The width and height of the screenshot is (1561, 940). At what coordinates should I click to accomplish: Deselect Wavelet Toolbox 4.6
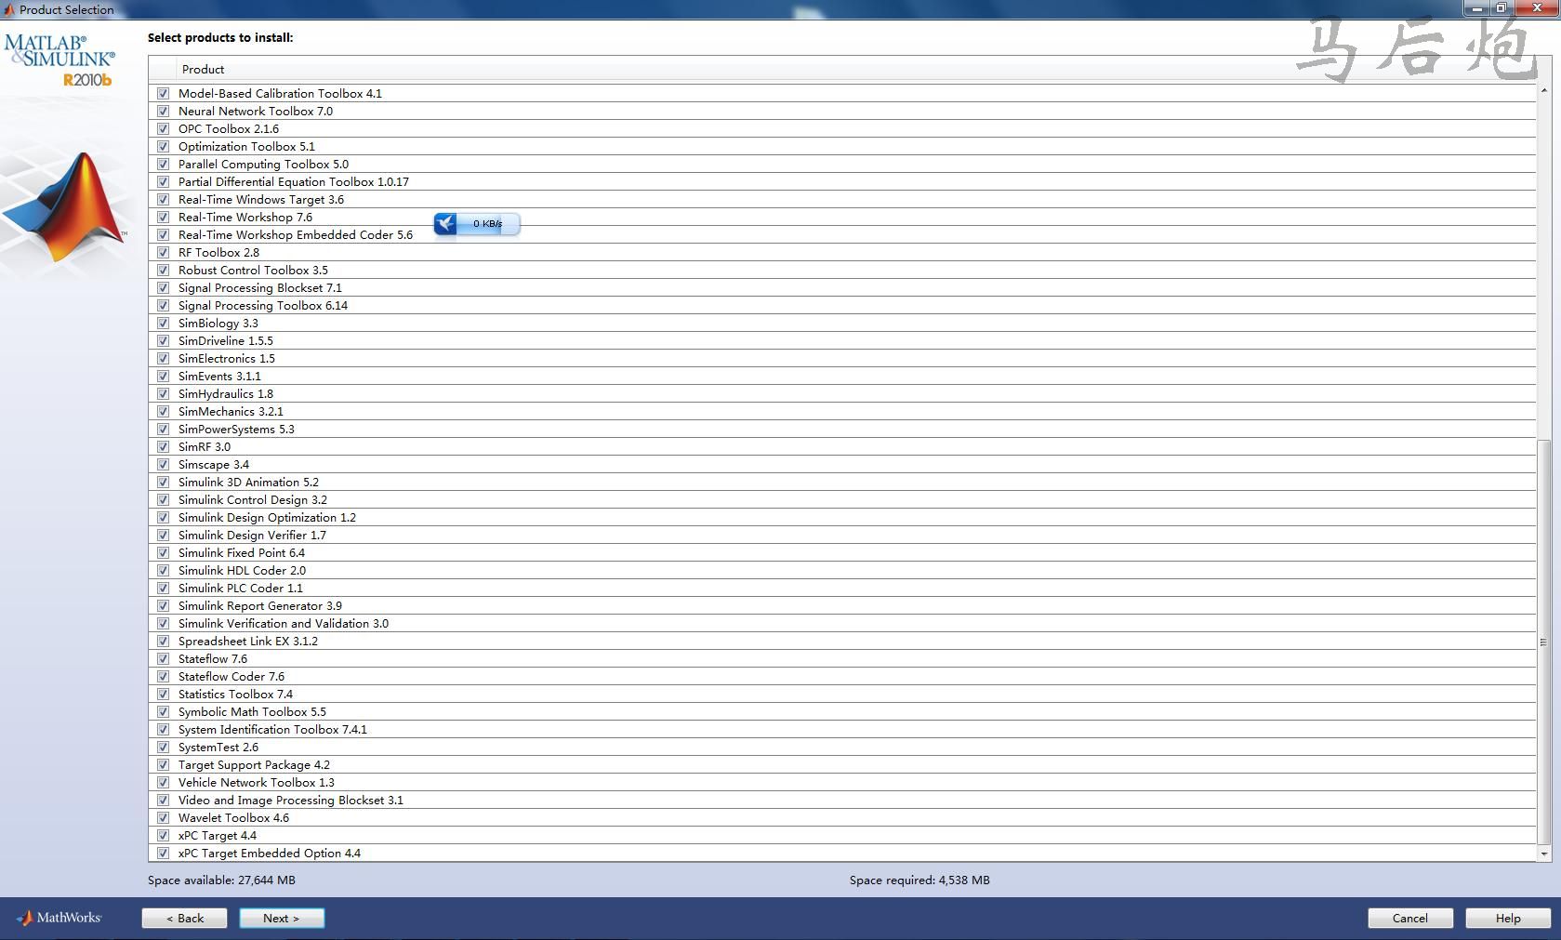click(x=163, y=817)
